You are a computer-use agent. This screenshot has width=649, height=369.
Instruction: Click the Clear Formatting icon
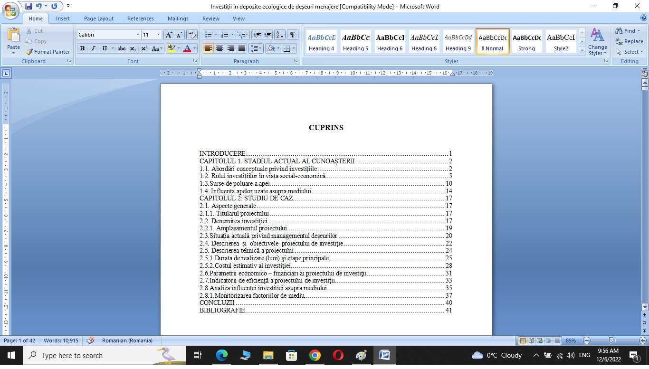[192, 35]
